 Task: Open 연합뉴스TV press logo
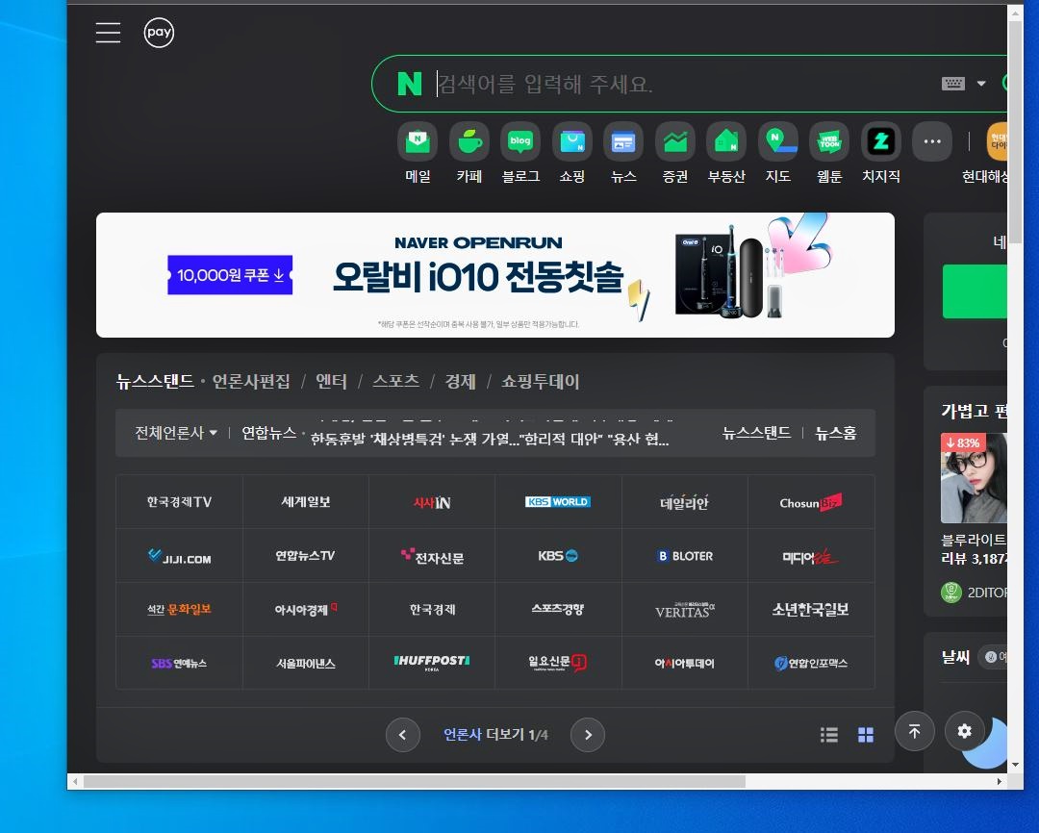[x=306, y=556]
